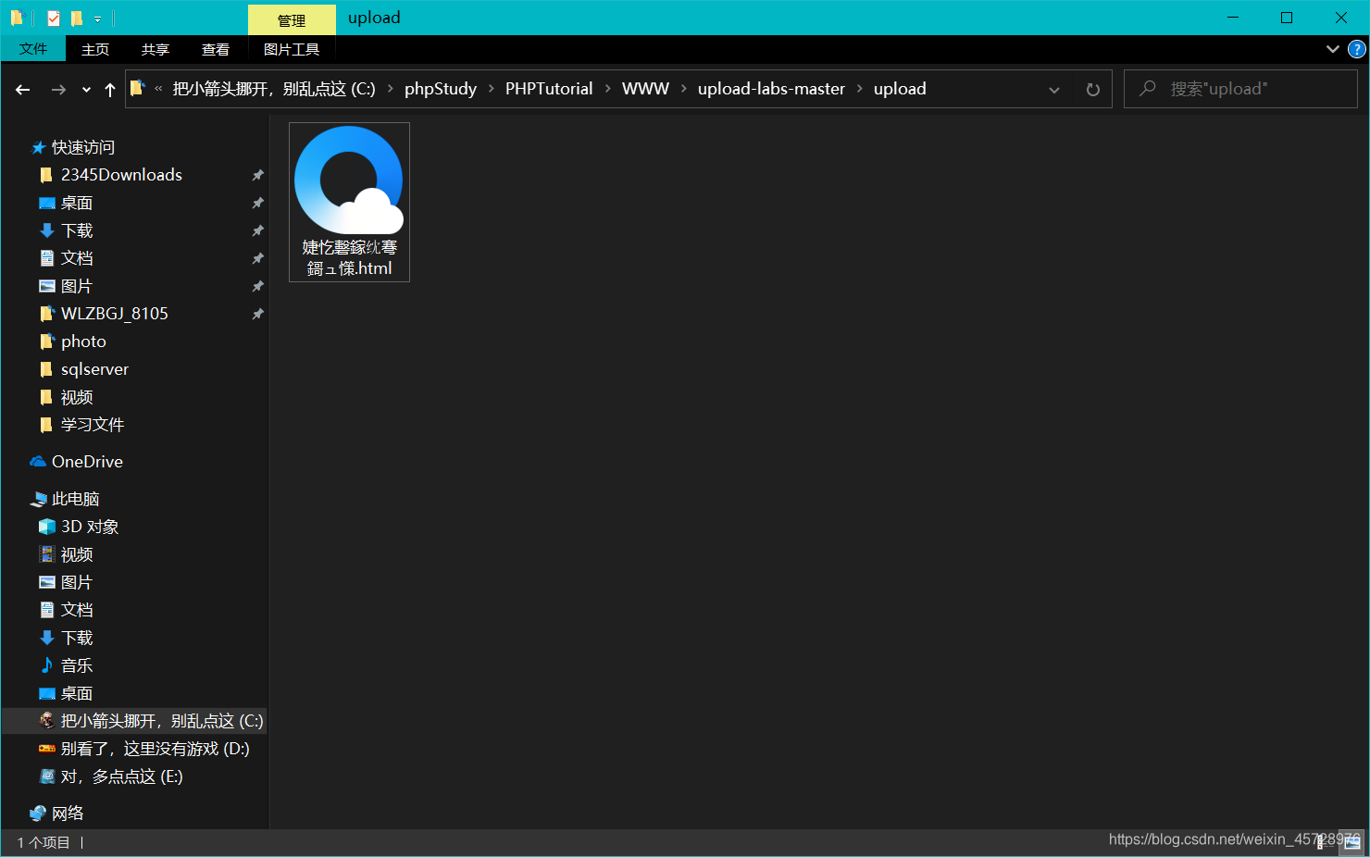Open pinned 文档 under quick access

[x=77, y=258]
